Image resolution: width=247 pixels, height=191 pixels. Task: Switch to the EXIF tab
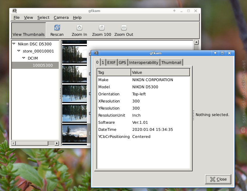tap(111, 63)
